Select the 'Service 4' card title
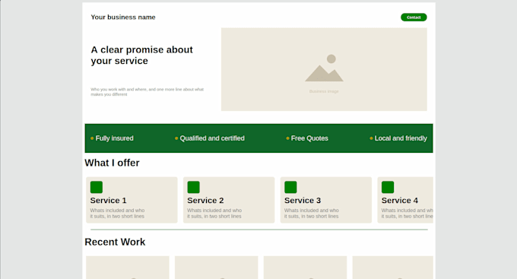The image size is (517, 279). (400, 200)
